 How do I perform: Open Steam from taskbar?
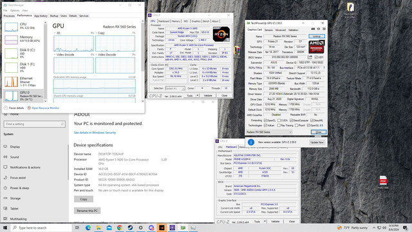(130, 227)
